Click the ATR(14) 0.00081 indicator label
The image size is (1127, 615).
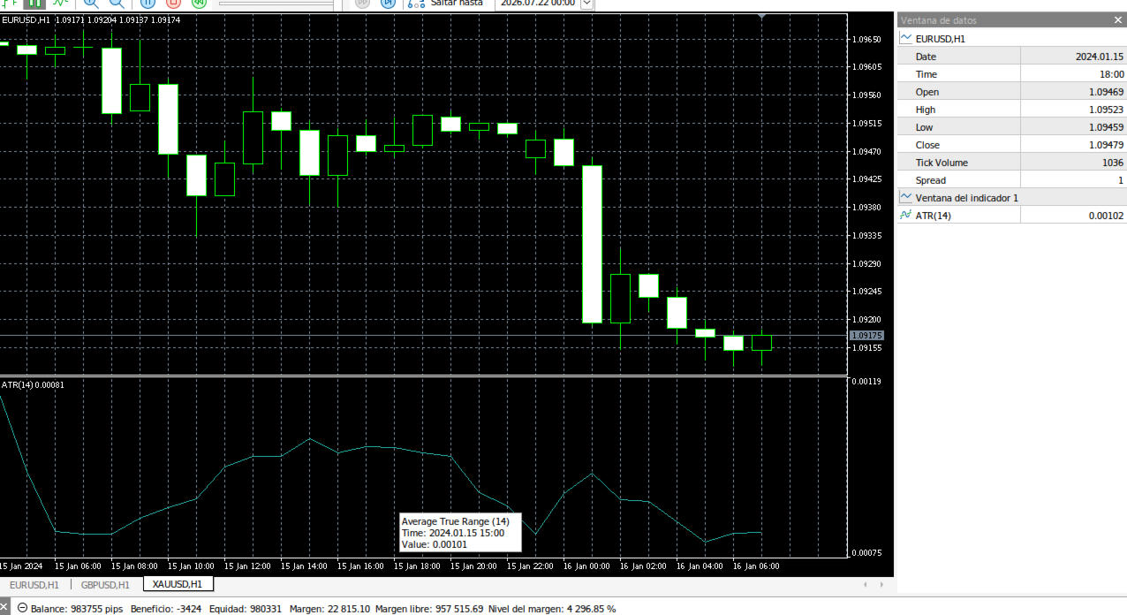(33, 385)
